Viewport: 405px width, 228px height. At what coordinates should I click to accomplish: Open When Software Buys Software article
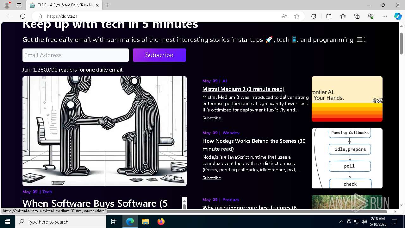(x=95, y=203)
